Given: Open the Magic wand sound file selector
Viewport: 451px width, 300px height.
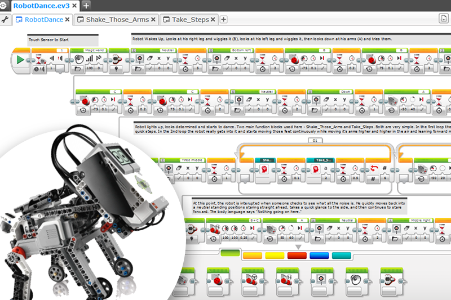Looking at the screenshot, I should [77, 69].
